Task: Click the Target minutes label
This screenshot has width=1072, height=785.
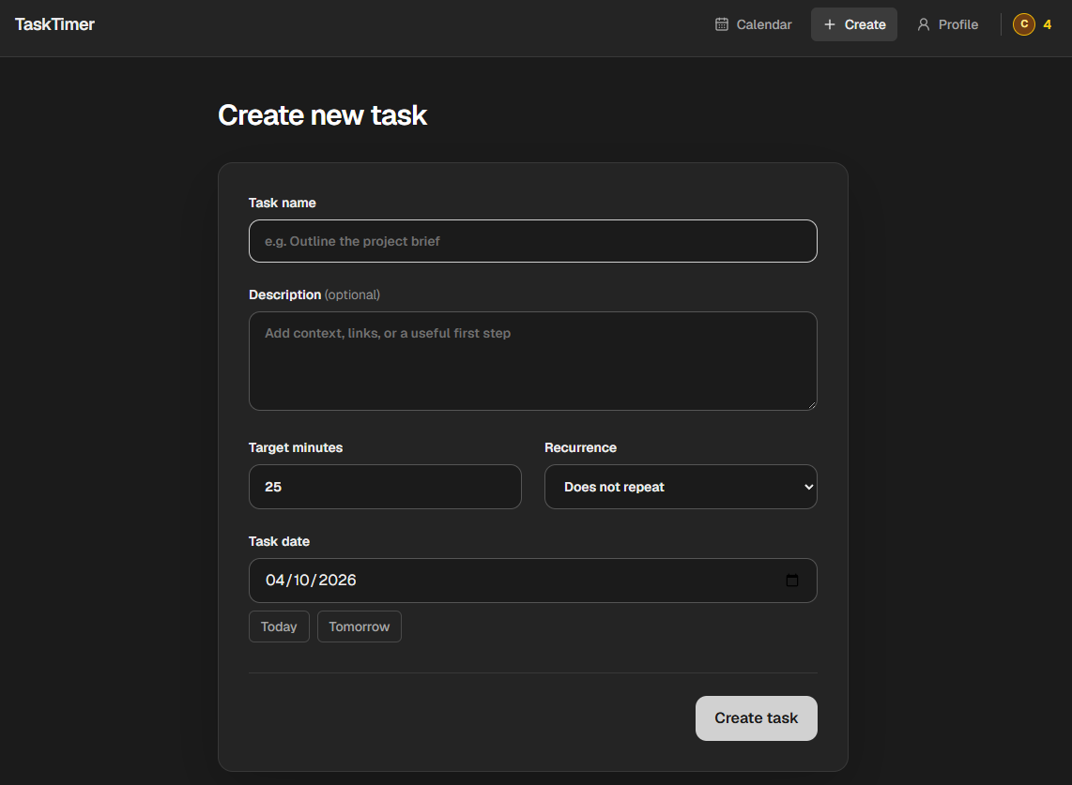Action: (x=296, y=447)
